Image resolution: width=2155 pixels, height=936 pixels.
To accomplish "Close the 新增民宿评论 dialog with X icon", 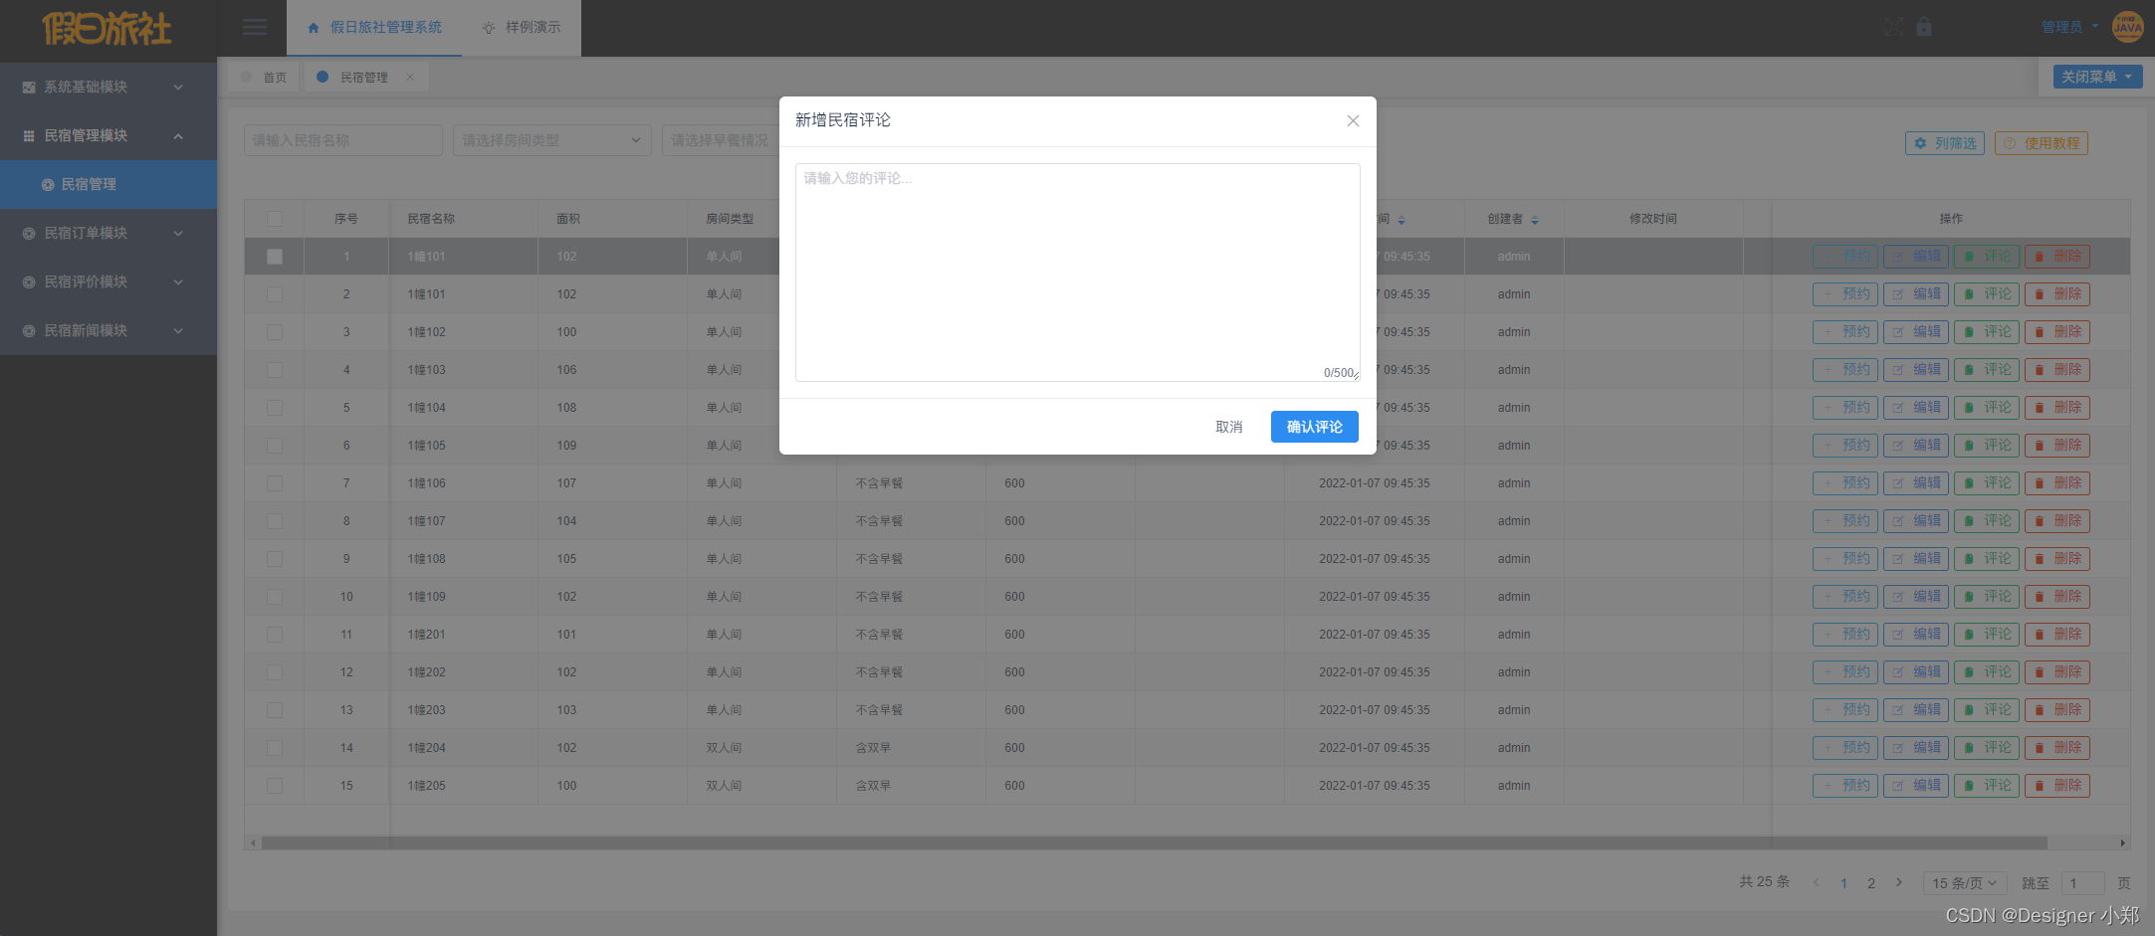I will coord(1353,120).
